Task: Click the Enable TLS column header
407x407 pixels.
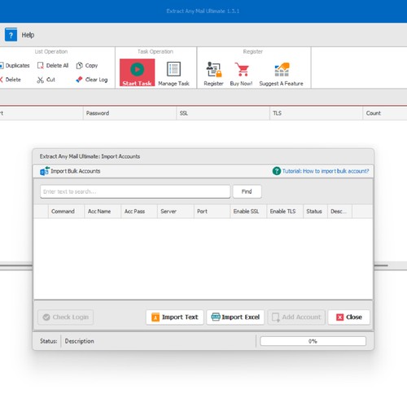Action: [x=285, y=212]
